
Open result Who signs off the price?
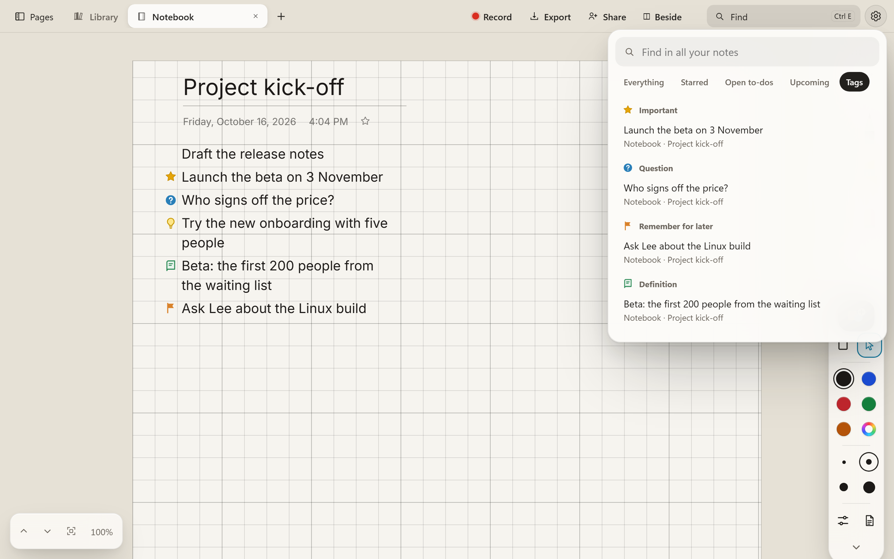747,195
